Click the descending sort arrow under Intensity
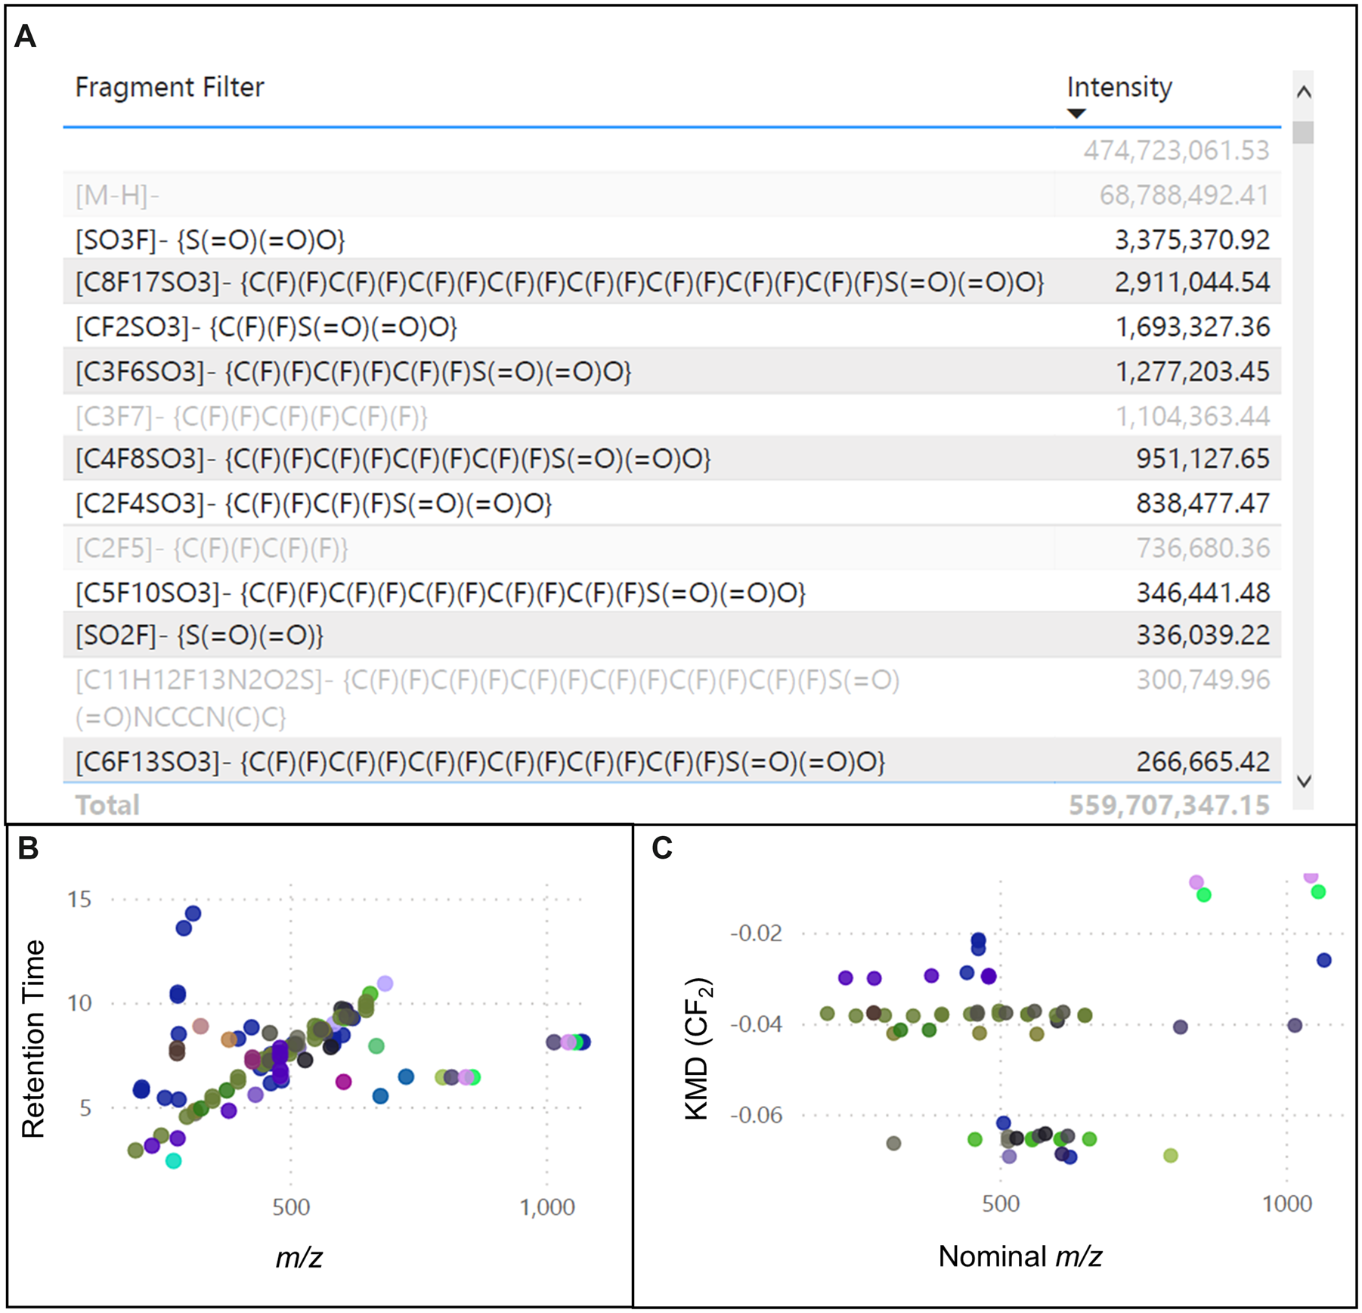1362x1313 pixels. 1076,113
